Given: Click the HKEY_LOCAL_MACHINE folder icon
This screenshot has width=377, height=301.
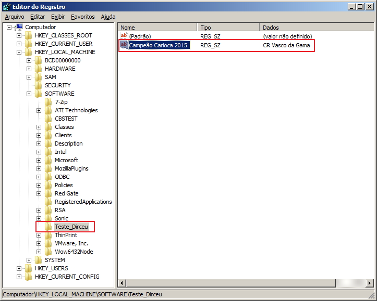Looking at the screenshot, I should pyautogui.click(x=28, y=52).
